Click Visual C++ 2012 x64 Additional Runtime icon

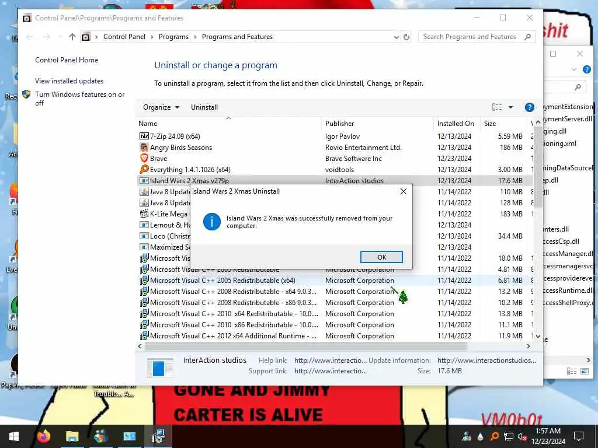tap(144, 335)
